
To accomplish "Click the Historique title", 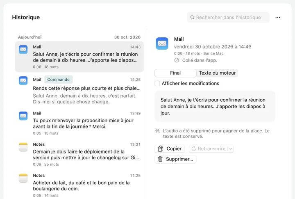I will pos(26,17).
